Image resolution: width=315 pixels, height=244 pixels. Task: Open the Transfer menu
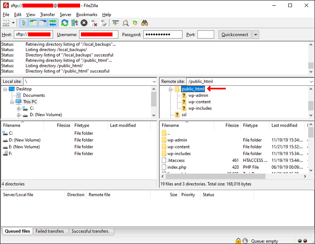(x=47, y=15)
